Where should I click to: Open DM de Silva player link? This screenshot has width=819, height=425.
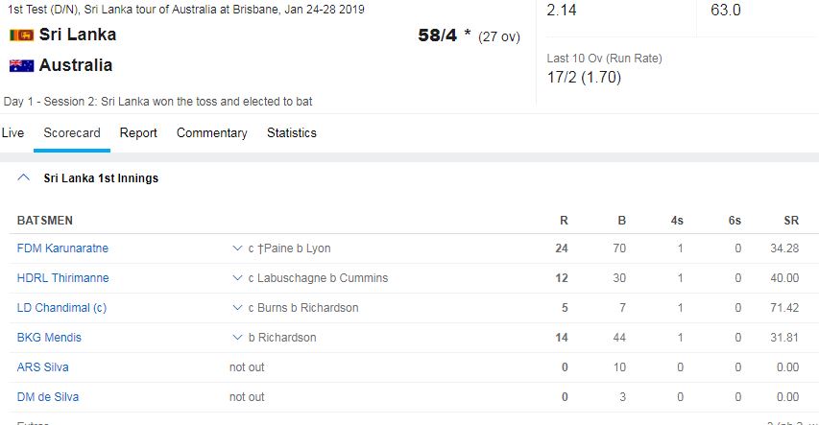pyautogui.click(x=48, y=397)
